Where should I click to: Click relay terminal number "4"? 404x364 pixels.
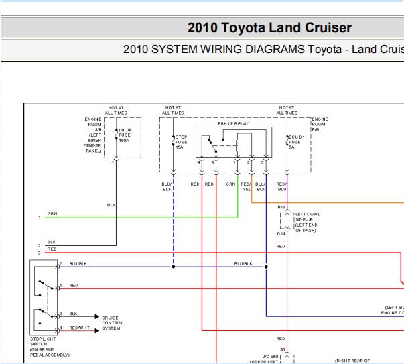point(198,162)
